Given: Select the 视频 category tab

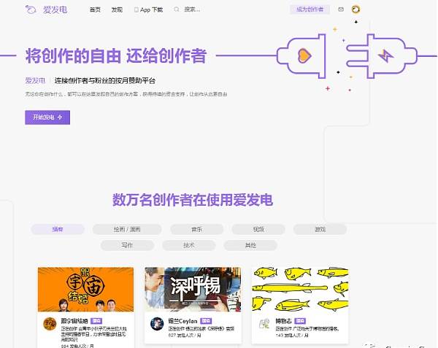Looking at the screenshot, I should (x=258, y=229).
